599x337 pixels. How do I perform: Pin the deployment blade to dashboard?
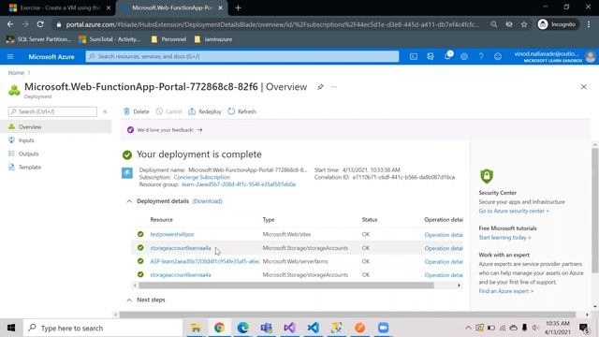pos(320,87)
